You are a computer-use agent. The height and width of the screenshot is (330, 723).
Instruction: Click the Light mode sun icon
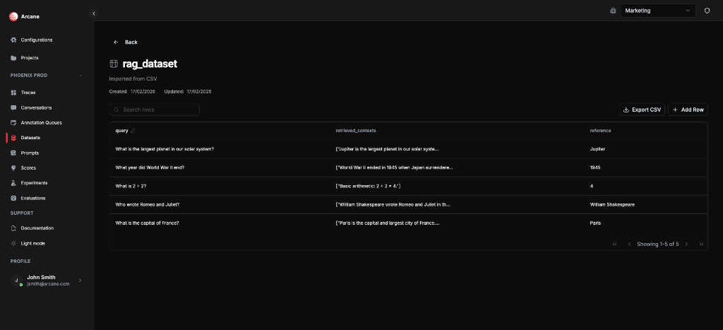click(x=13, y=243)
